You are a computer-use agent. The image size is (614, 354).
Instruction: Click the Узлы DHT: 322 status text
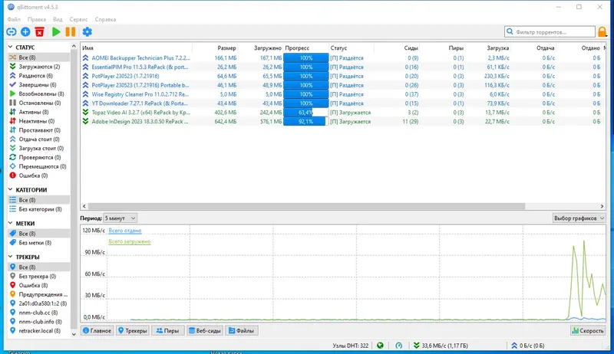click(x=351, y=346)
